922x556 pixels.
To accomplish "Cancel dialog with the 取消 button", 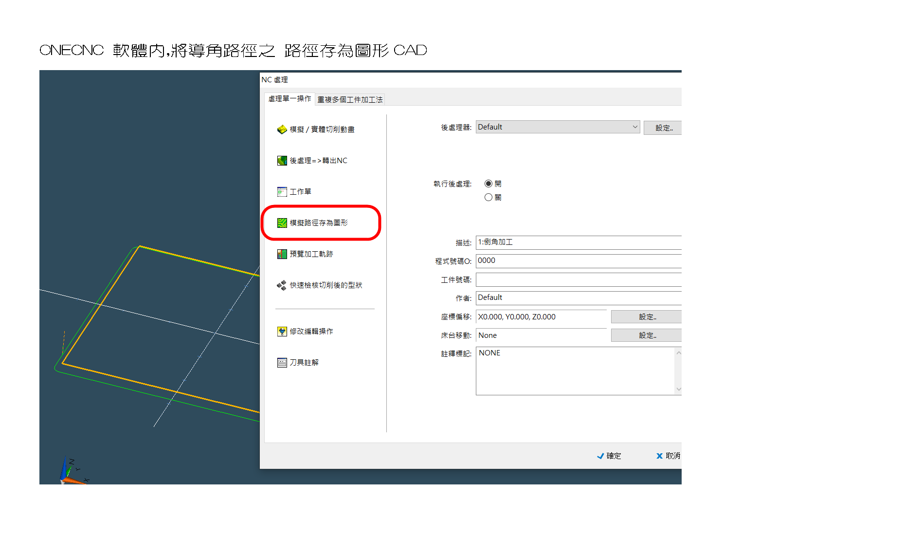I will pyautogui.click(x=668, y=456).
